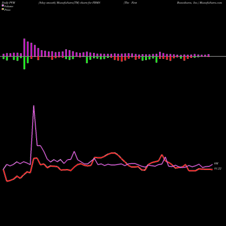This screenshot has height=226, width=226.
Task: Click the '(The First' header text
Action: (x=130, y=3)
